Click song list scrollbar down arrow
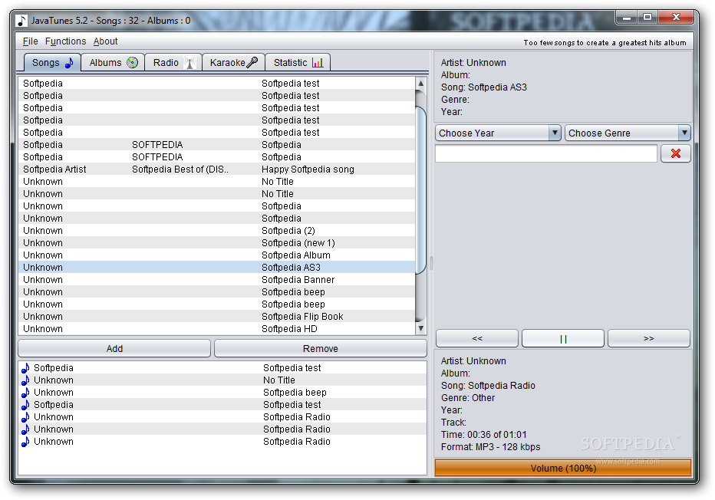 pyautogui.click(x=421, y=328)
